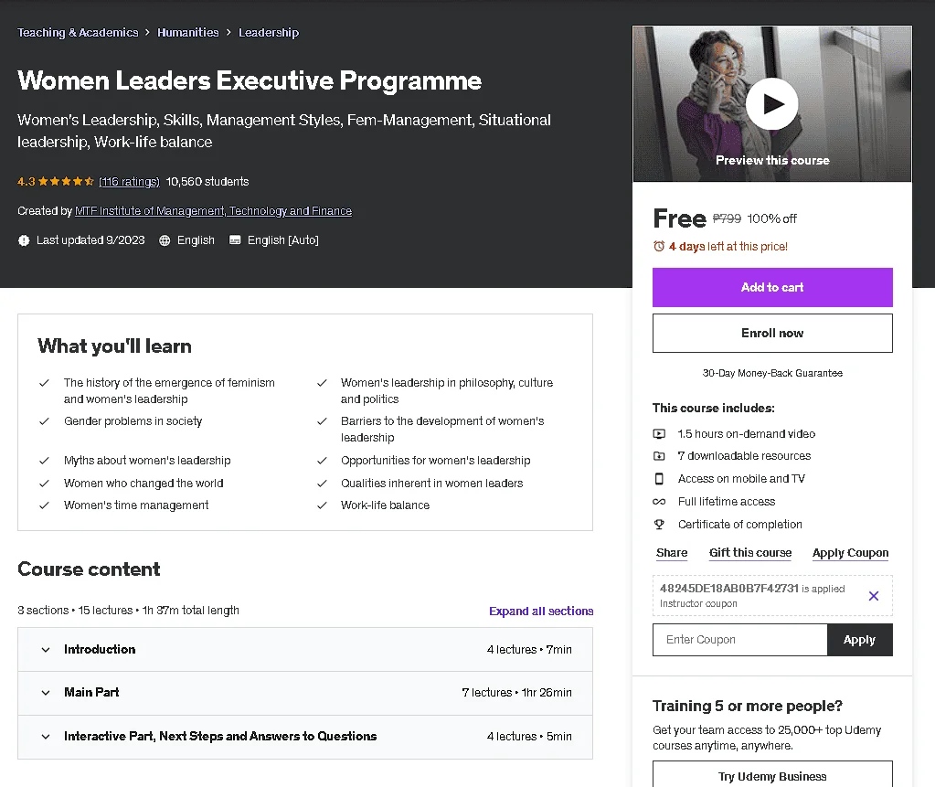Open the Humanities breadcrumb
The height and width of the screenshot is (787, 935).
(188, 33)
